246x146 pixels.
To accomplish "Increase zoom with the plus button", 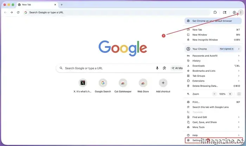I will (x=230, y=94).
